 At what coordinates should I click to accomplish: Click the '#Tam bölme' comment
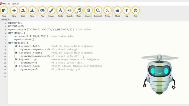83,29
